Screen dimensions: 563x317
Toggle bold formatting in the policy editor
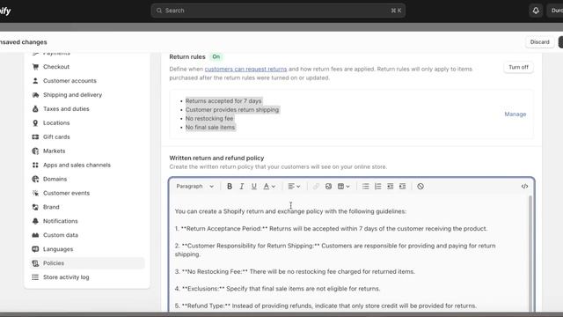(x=230, y=186)
